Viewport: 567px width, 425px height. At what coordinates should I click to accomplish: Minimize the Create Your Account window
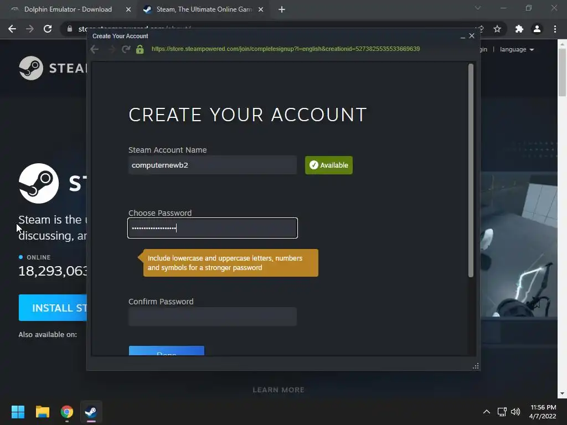[463, 37]
